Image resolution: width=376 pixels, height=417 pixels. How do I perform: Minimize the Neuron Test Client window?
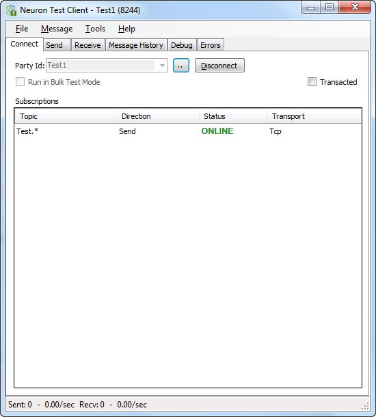pyautogui.click(x=311, y=8)
